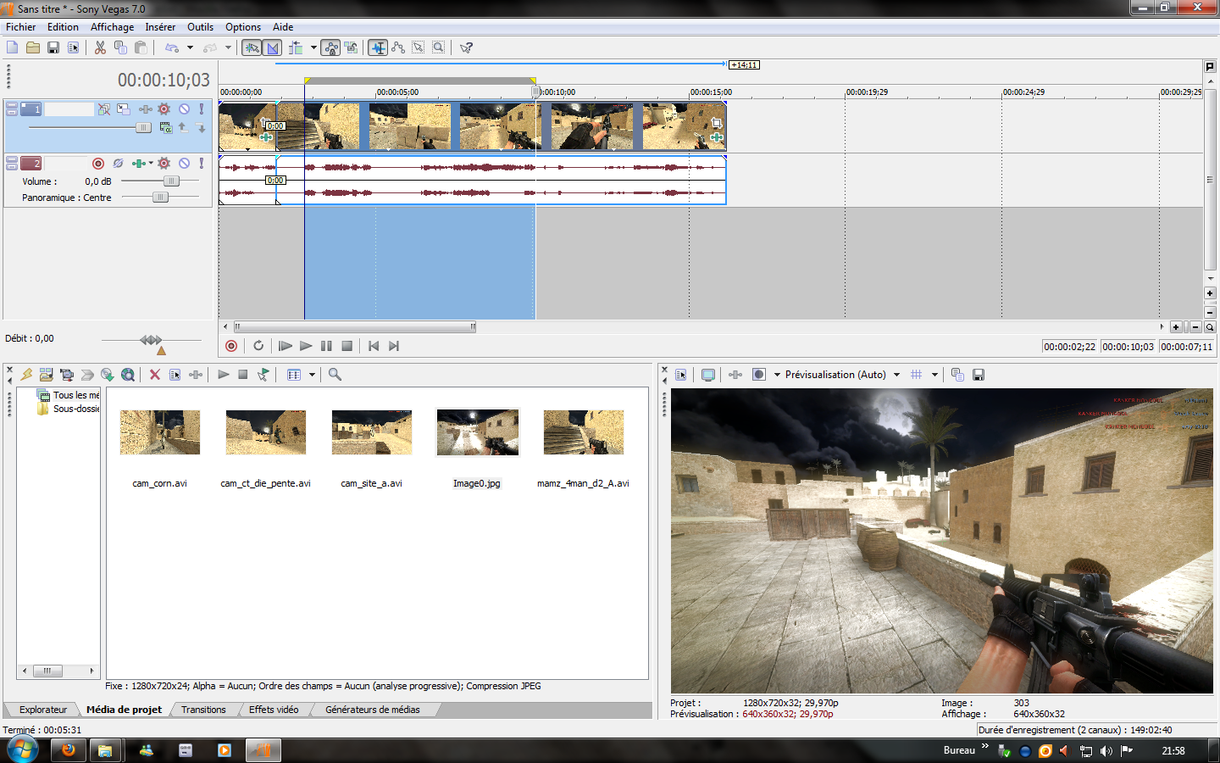Open the Fichier menu
This screenshot has width=1220, height=763.
(21, 27)
